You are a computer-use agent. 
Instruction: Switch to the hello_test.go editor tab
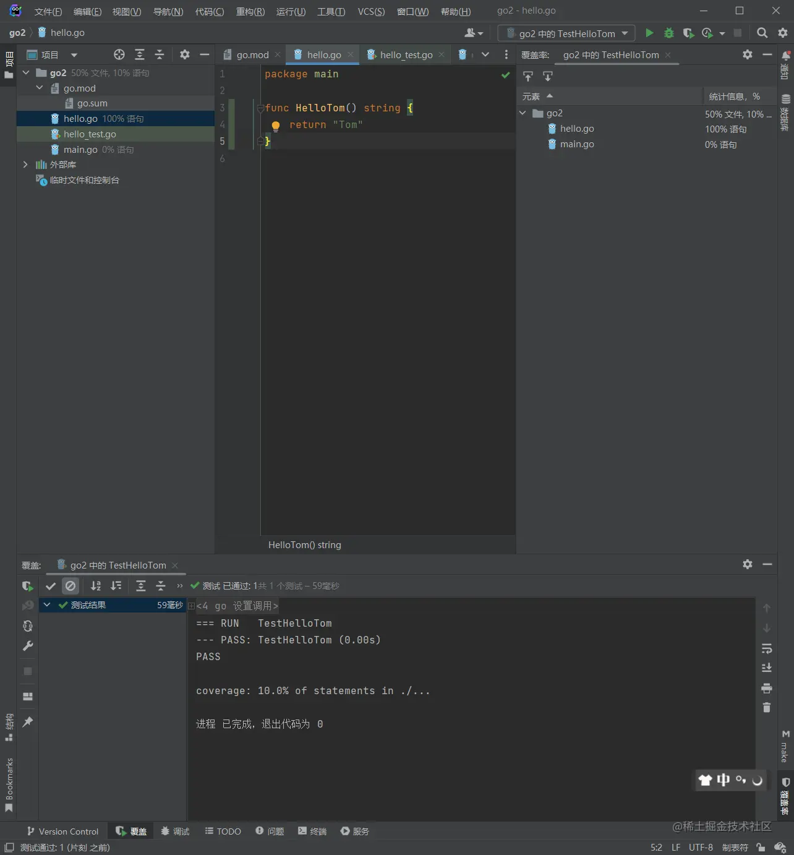406,55
